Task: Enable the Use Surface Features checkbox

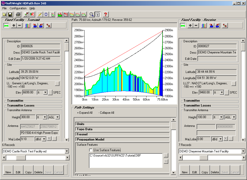Action: pyautogui.click(x=91, y=150)
